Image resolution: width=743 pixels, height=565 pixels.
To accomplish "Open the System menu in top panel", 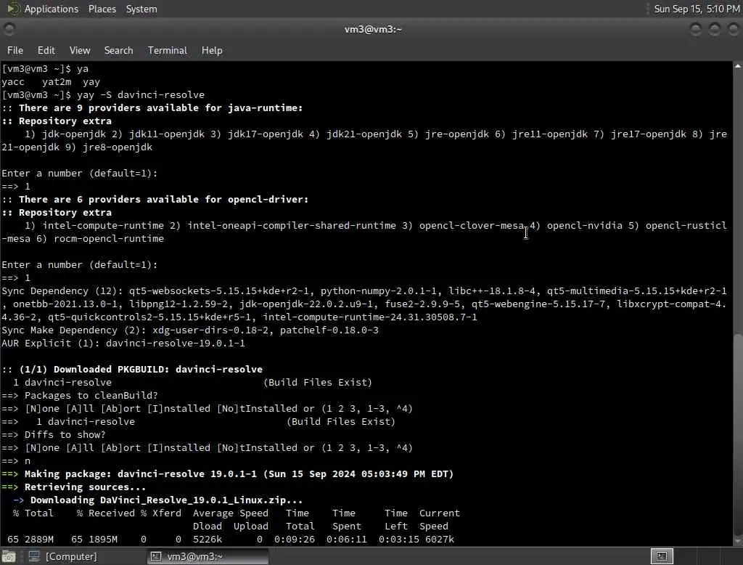I will tap(141, 9).
